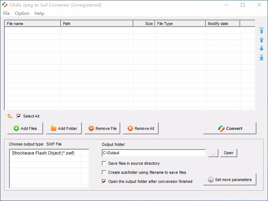Minimize the converter window
The image size is (268, 201).
click(x=226, y=5)
